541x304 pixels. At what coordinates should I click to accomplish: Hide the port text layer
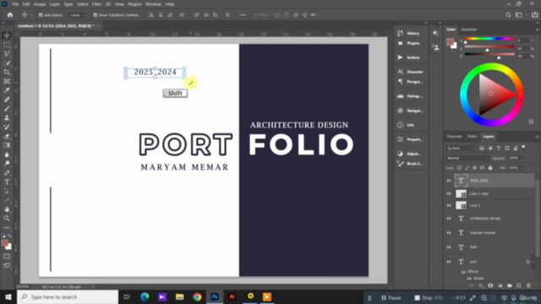(449, 262)
